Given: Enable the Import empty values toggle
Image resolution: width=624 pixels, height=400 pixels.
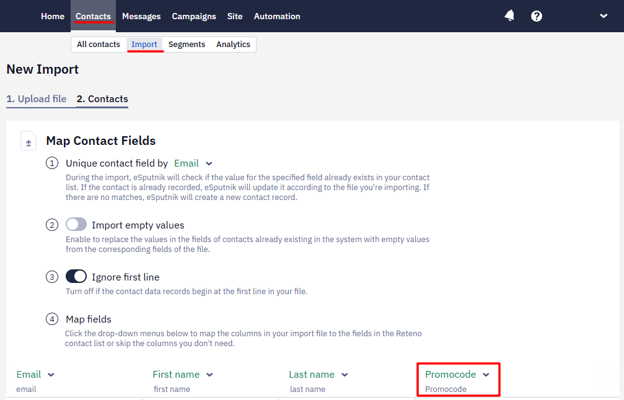Looking at the screenshot, I should click(x=76, y=224).
